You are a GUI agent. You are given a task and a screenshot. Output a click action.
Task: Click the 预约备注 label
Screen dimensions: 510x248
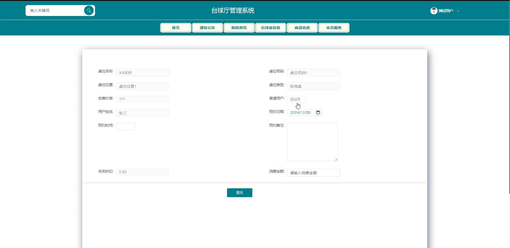(x=277, y=125)
